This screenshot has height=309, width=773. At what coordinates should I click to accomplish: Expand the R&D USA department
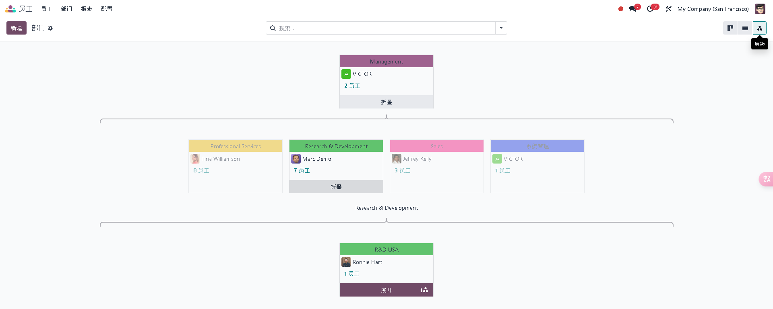click(386, 290)
